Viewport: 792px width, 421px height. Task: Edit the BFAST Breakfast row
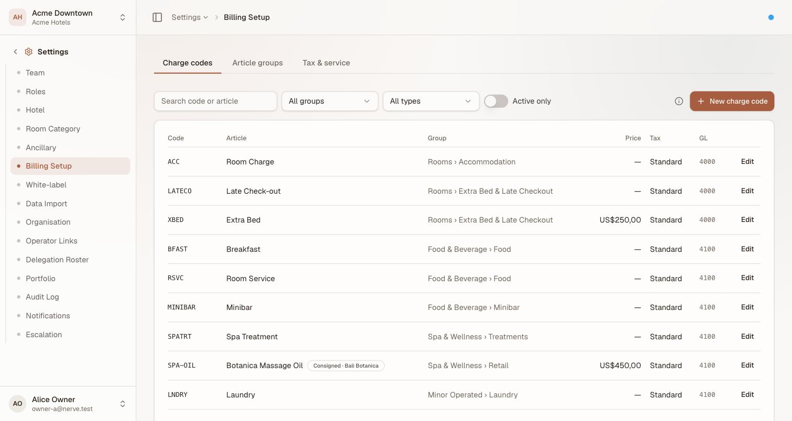tap(747, 249)
